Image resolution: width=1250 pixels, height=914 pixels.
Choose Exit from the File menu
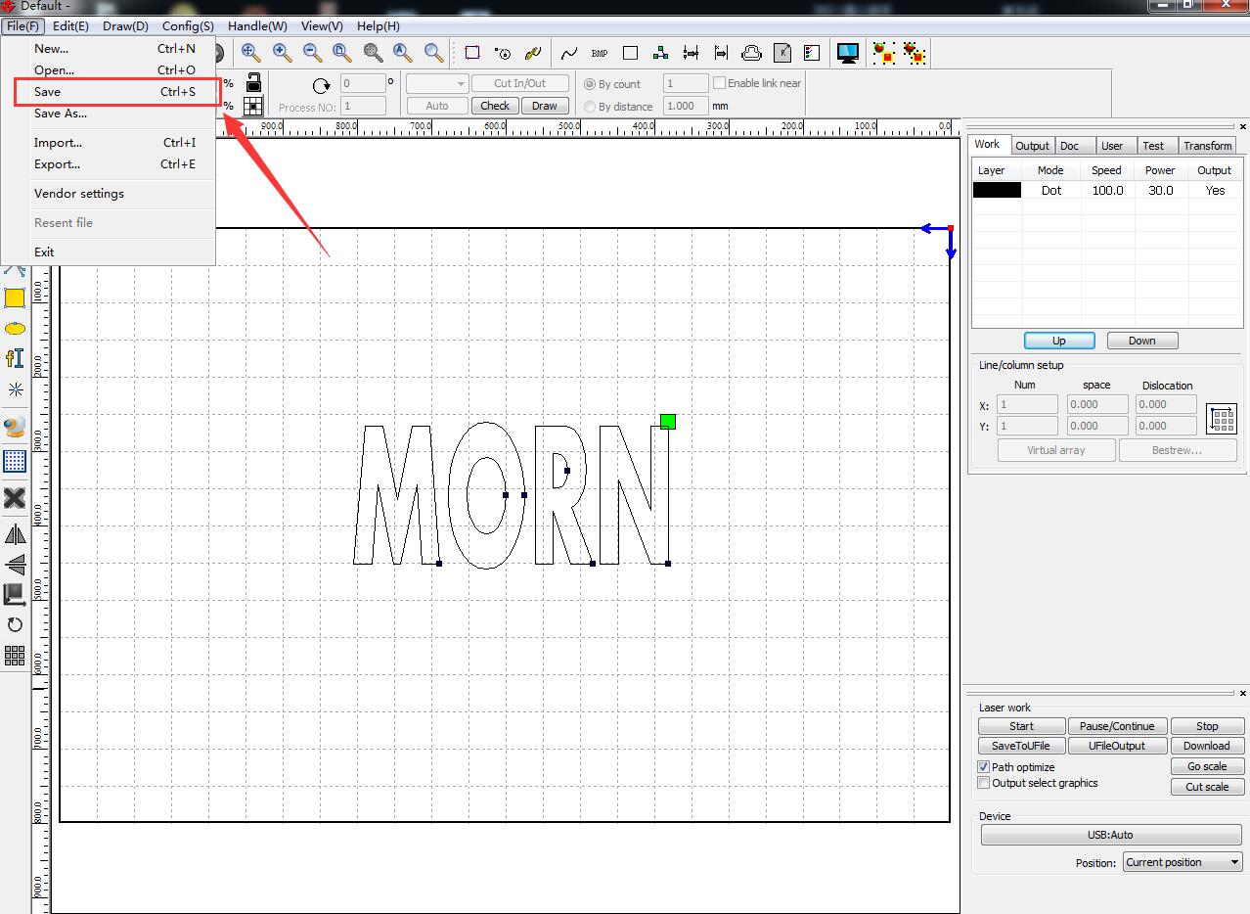point(108,252)
